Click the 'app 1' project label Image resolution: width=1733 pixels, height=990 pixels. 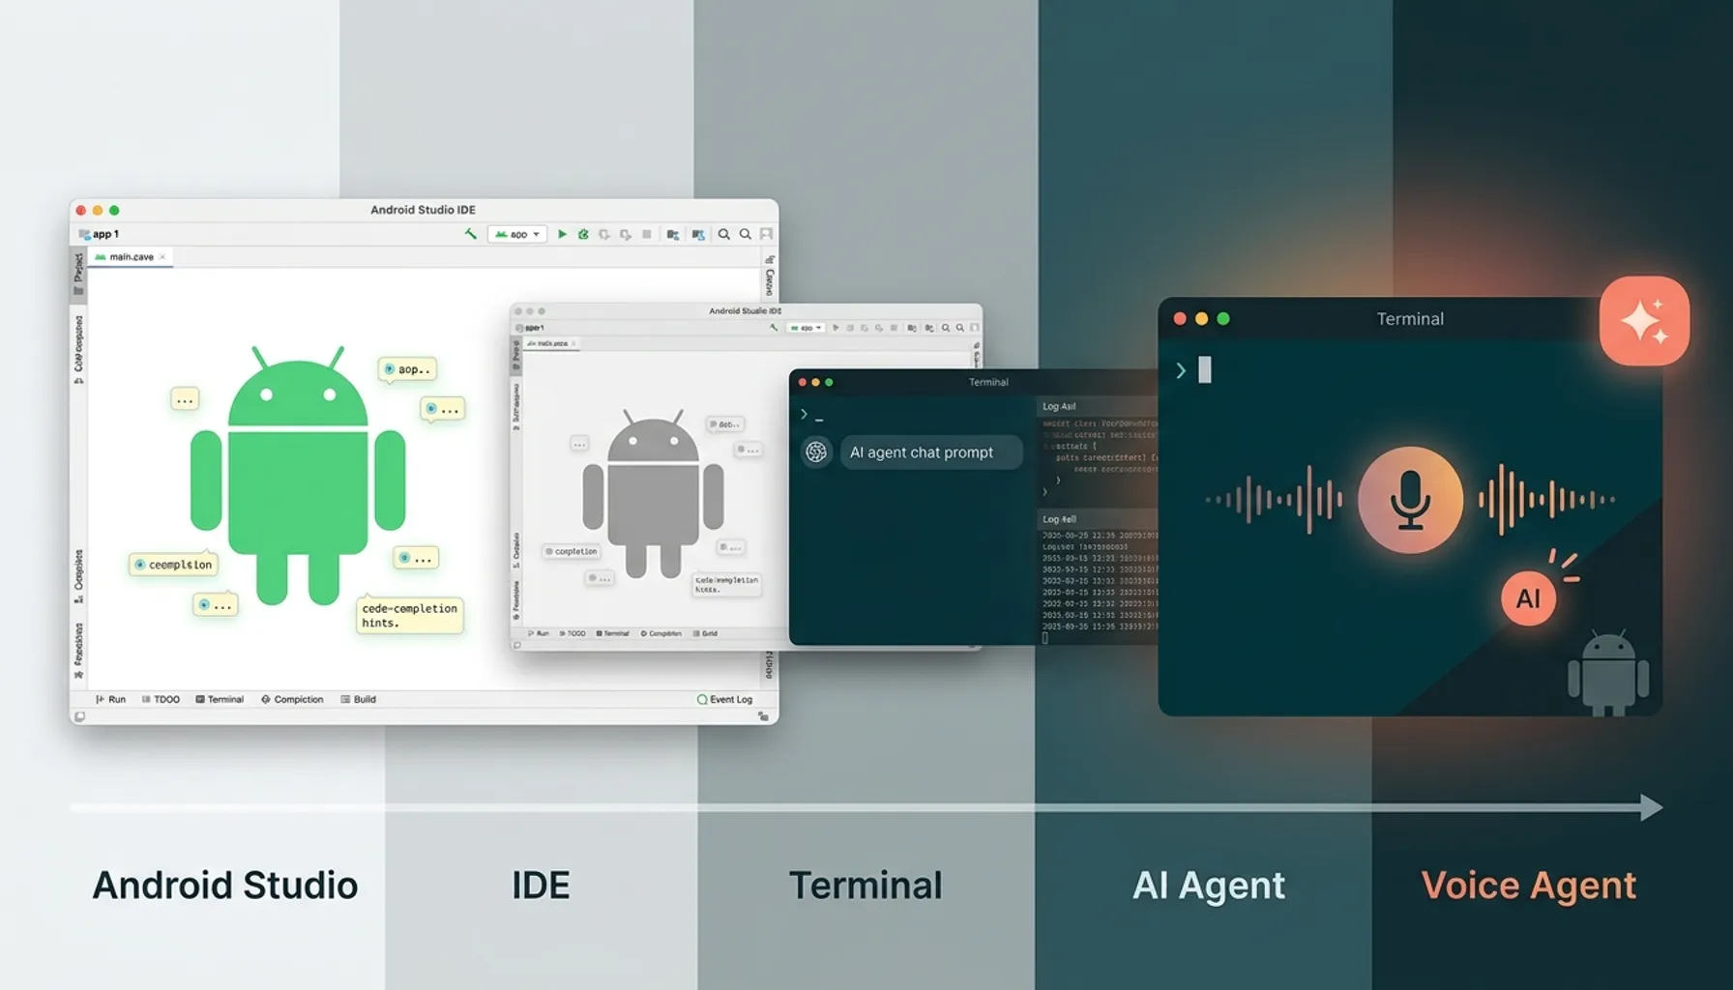pos(99,234)
